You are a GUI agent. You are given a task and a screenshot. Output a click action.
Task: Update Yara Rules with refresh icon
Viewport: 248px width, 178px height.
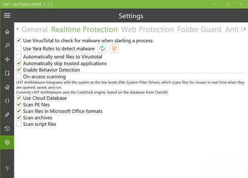coord(102,48)
